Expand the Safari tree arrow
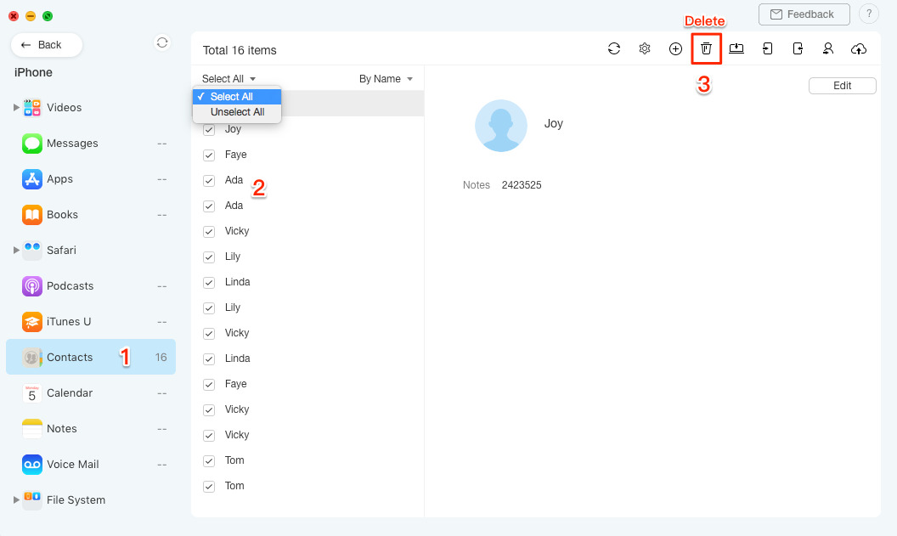This screenshot has height=536, width=897. pos(16,250)
